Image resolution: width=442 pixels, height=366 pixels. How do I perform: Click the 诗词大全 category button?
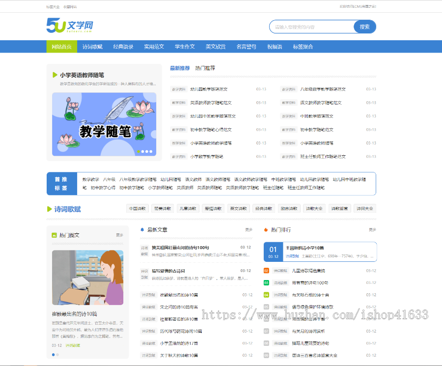(365, 209)
